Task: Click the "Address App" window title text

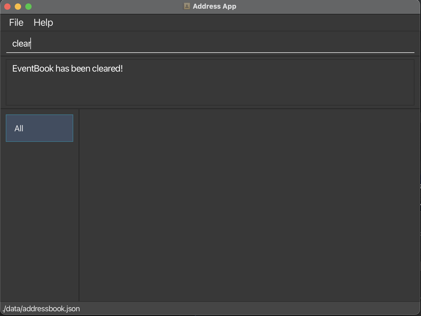Action: click(214, 6)
